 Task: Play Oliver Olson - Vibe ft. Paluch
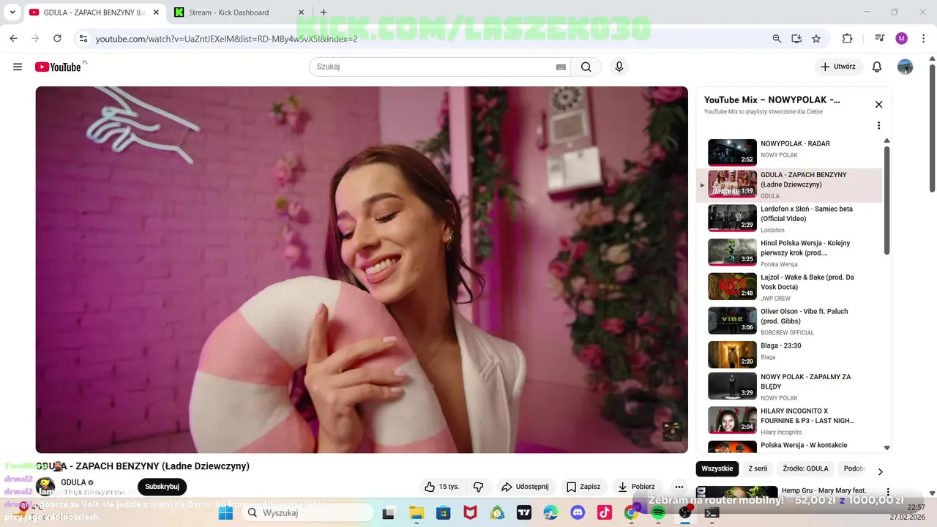pos(791,321)
